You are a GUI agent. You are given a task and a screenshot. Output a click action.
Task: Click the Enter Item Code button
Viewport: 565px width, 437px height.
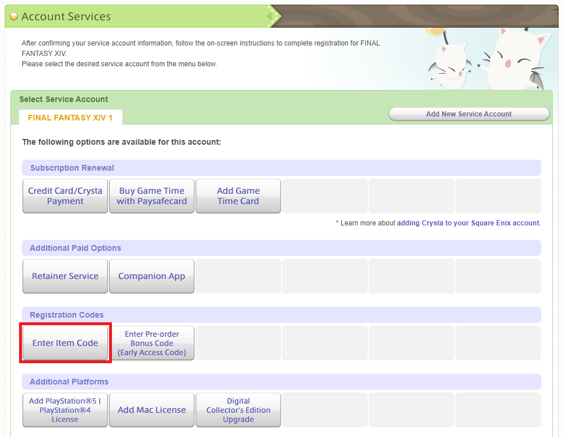(x=65, y=343)
